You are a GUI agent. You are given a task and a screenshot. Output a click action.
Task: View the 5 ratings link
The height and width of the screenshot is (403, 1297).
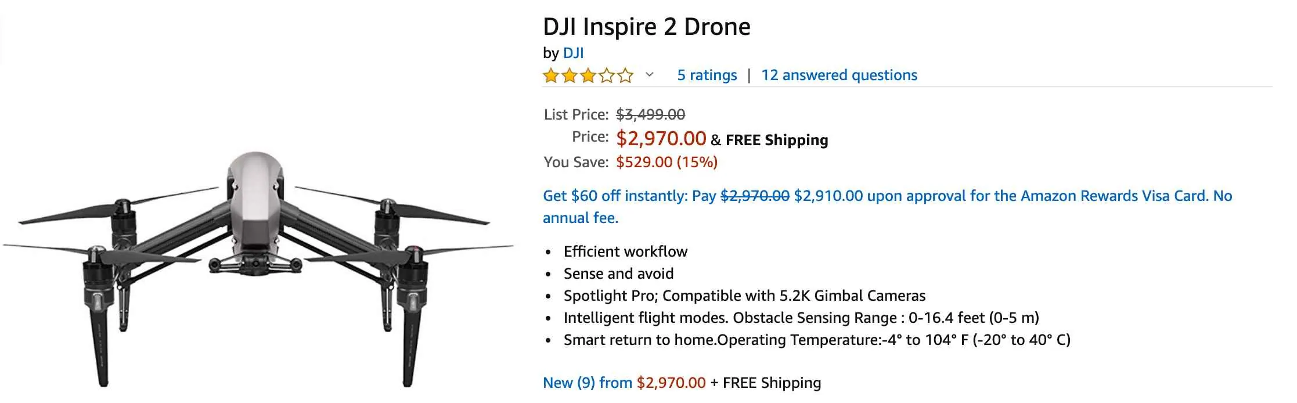[x=706, y=75]
